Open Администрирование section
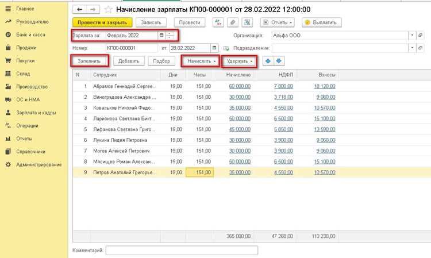 pyautogui.click(x=39, y=164)
